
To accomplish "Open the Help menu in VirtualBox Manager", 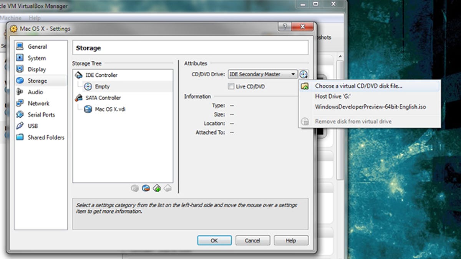I will coord(35,18).
